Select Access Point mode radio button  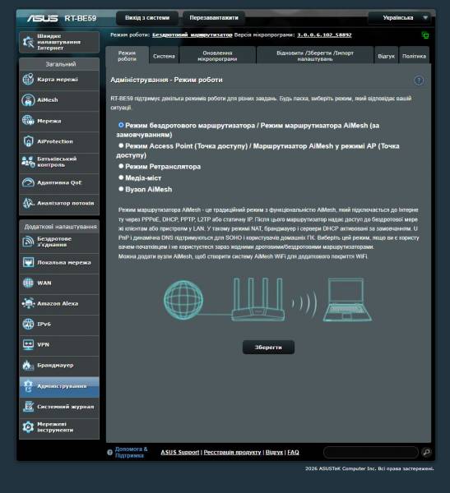click(x=121, y=145)
